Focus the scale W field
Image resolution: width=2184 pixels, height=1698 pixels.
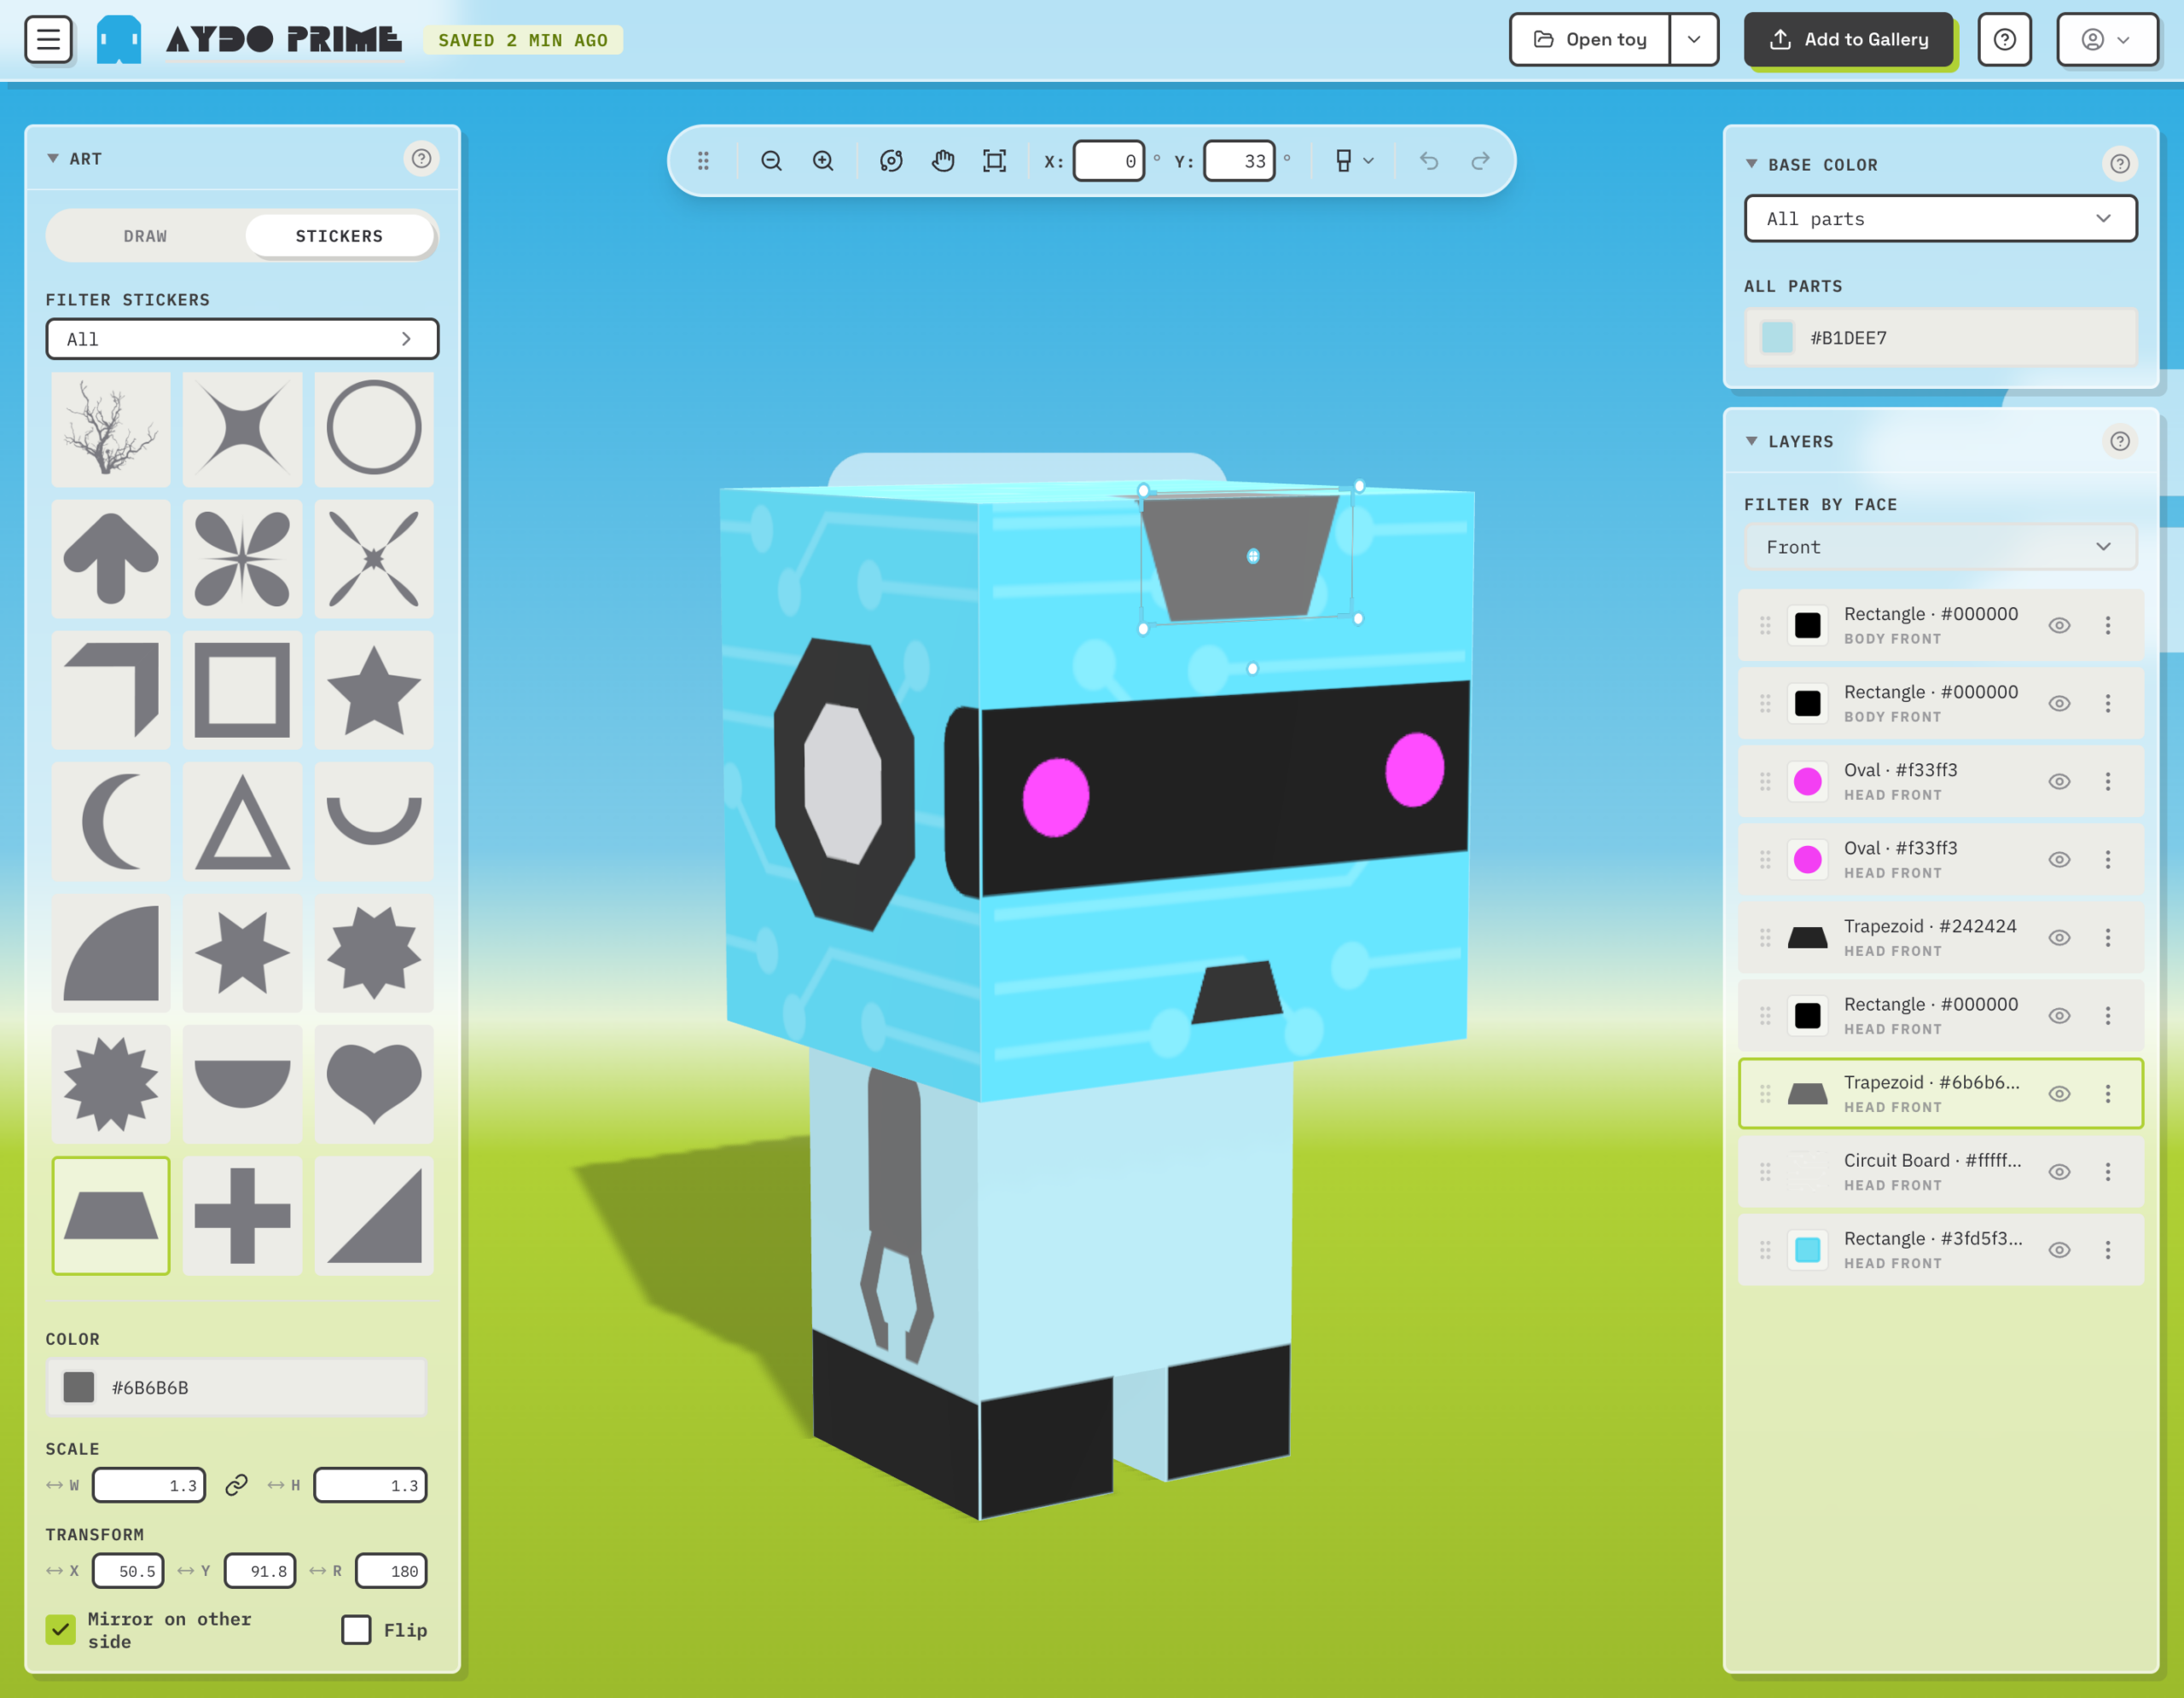(x=149, y=1485)
